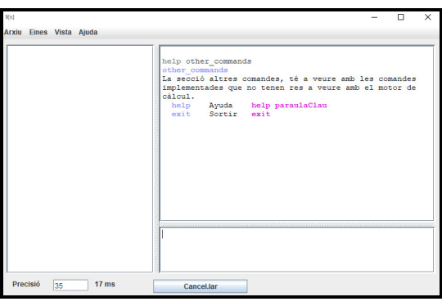Image resolution: width=442 pixels, height=306 pixels.
Task: Click the horizontal divider above the input area
Action: [x=296, y=224]
